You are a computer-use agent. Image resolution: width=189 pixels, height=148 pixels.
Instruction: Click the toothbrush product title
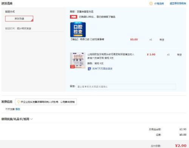(x=111, y=56)
